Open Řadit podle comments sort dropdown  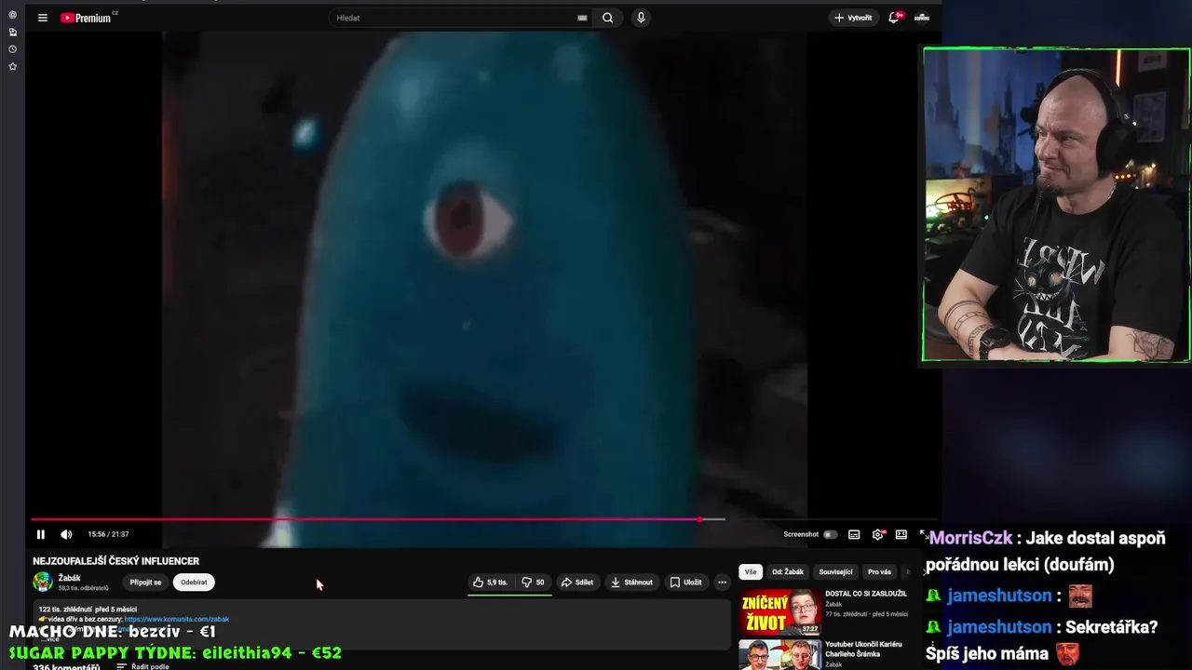[142, 666]
